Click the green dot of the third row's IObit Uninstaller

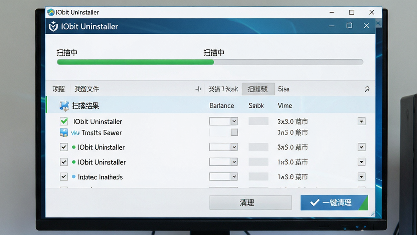click(x=74, y=147)
